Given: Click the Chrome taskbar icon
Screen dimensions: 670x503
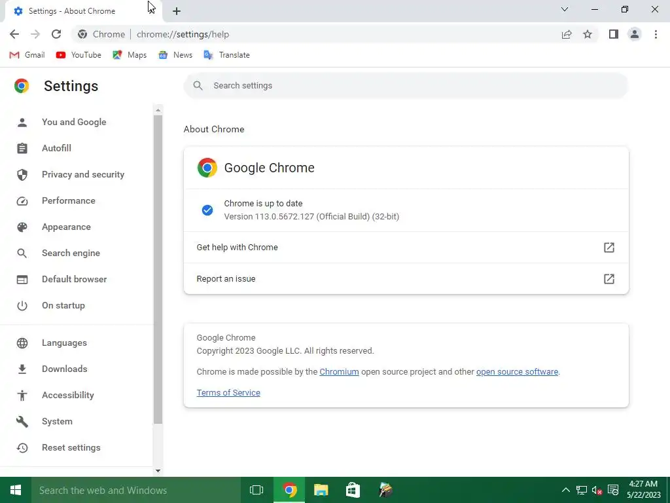Looking at the screenshot, I should (289, 490).
